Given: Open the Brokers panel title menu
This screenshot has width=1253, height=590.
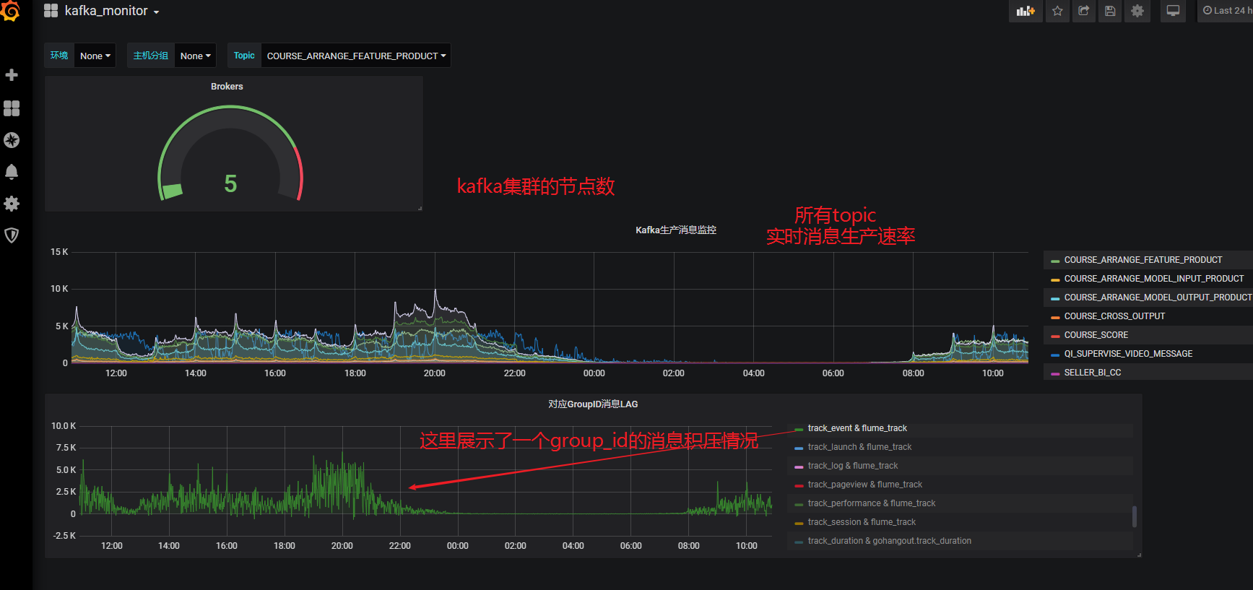Looking at the screenshot, I should coord(227,87).
